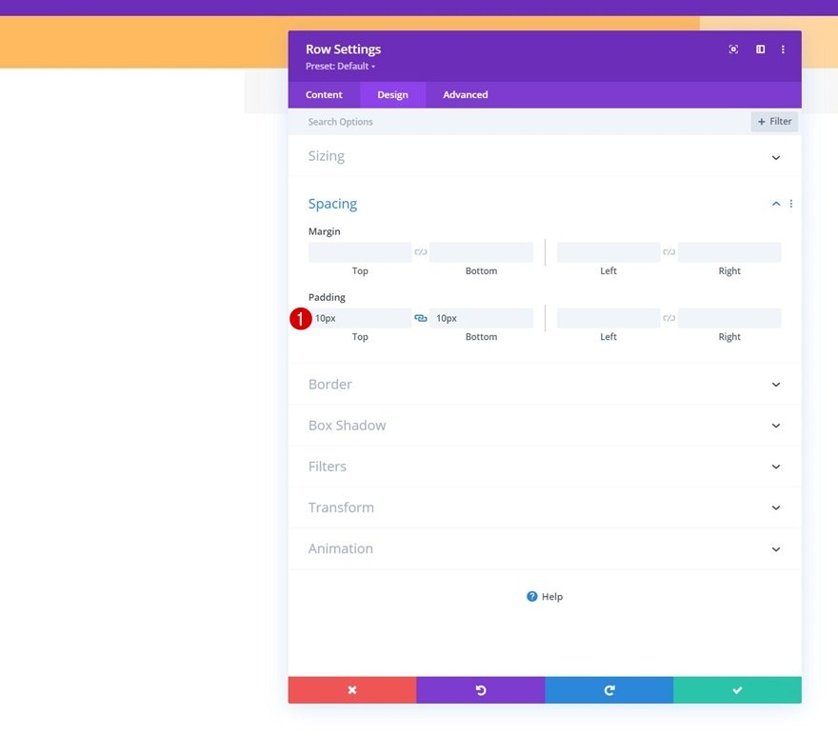This screenshot has height=736, width=838.
Task: Click the fullscreen expand icon in header
Action: (x=733, y=50)
